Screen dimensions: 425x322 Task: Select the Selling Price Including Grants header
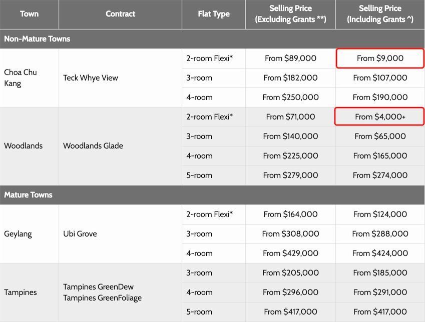tap(380, 14)
